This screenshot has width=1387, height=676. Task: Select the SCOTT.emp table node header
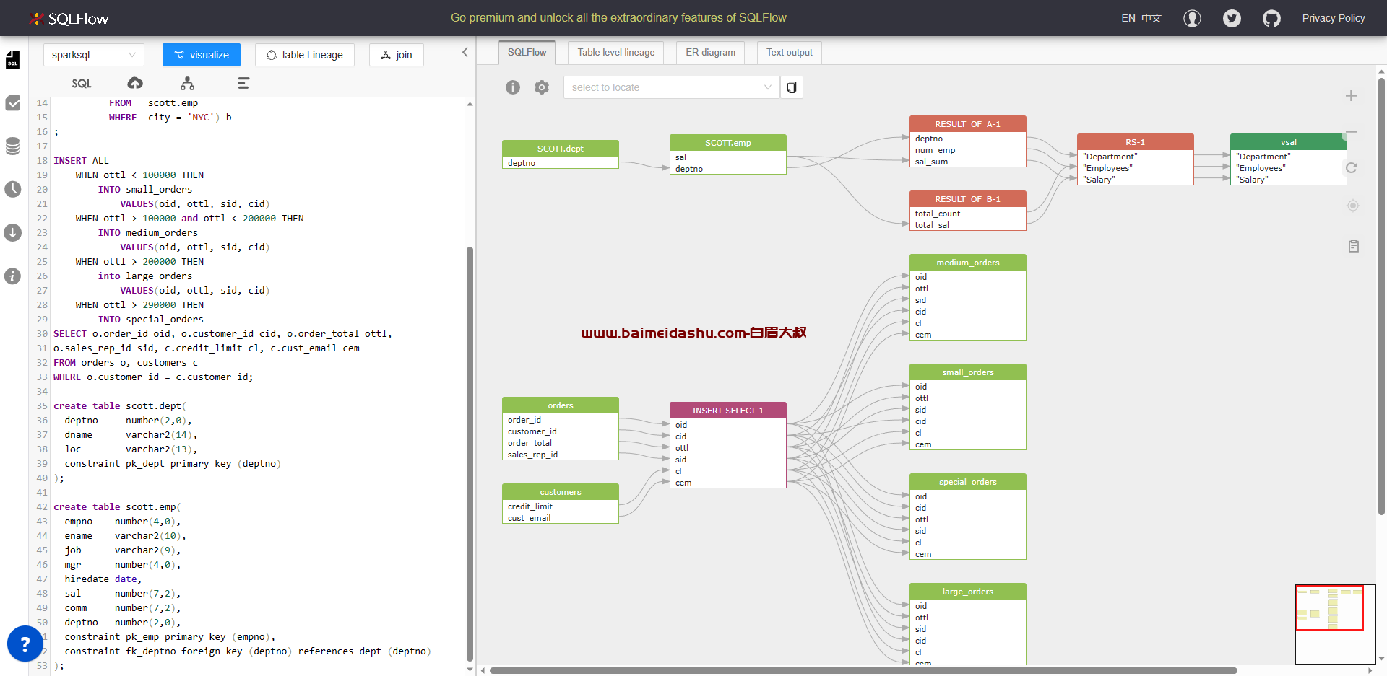[x=728, y=143]
